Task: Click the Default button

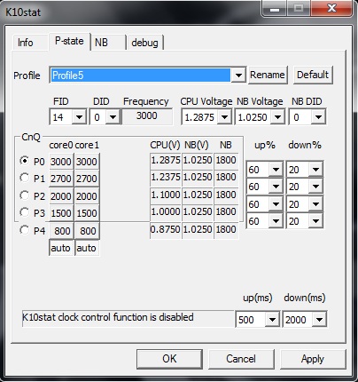Action: 313,75
